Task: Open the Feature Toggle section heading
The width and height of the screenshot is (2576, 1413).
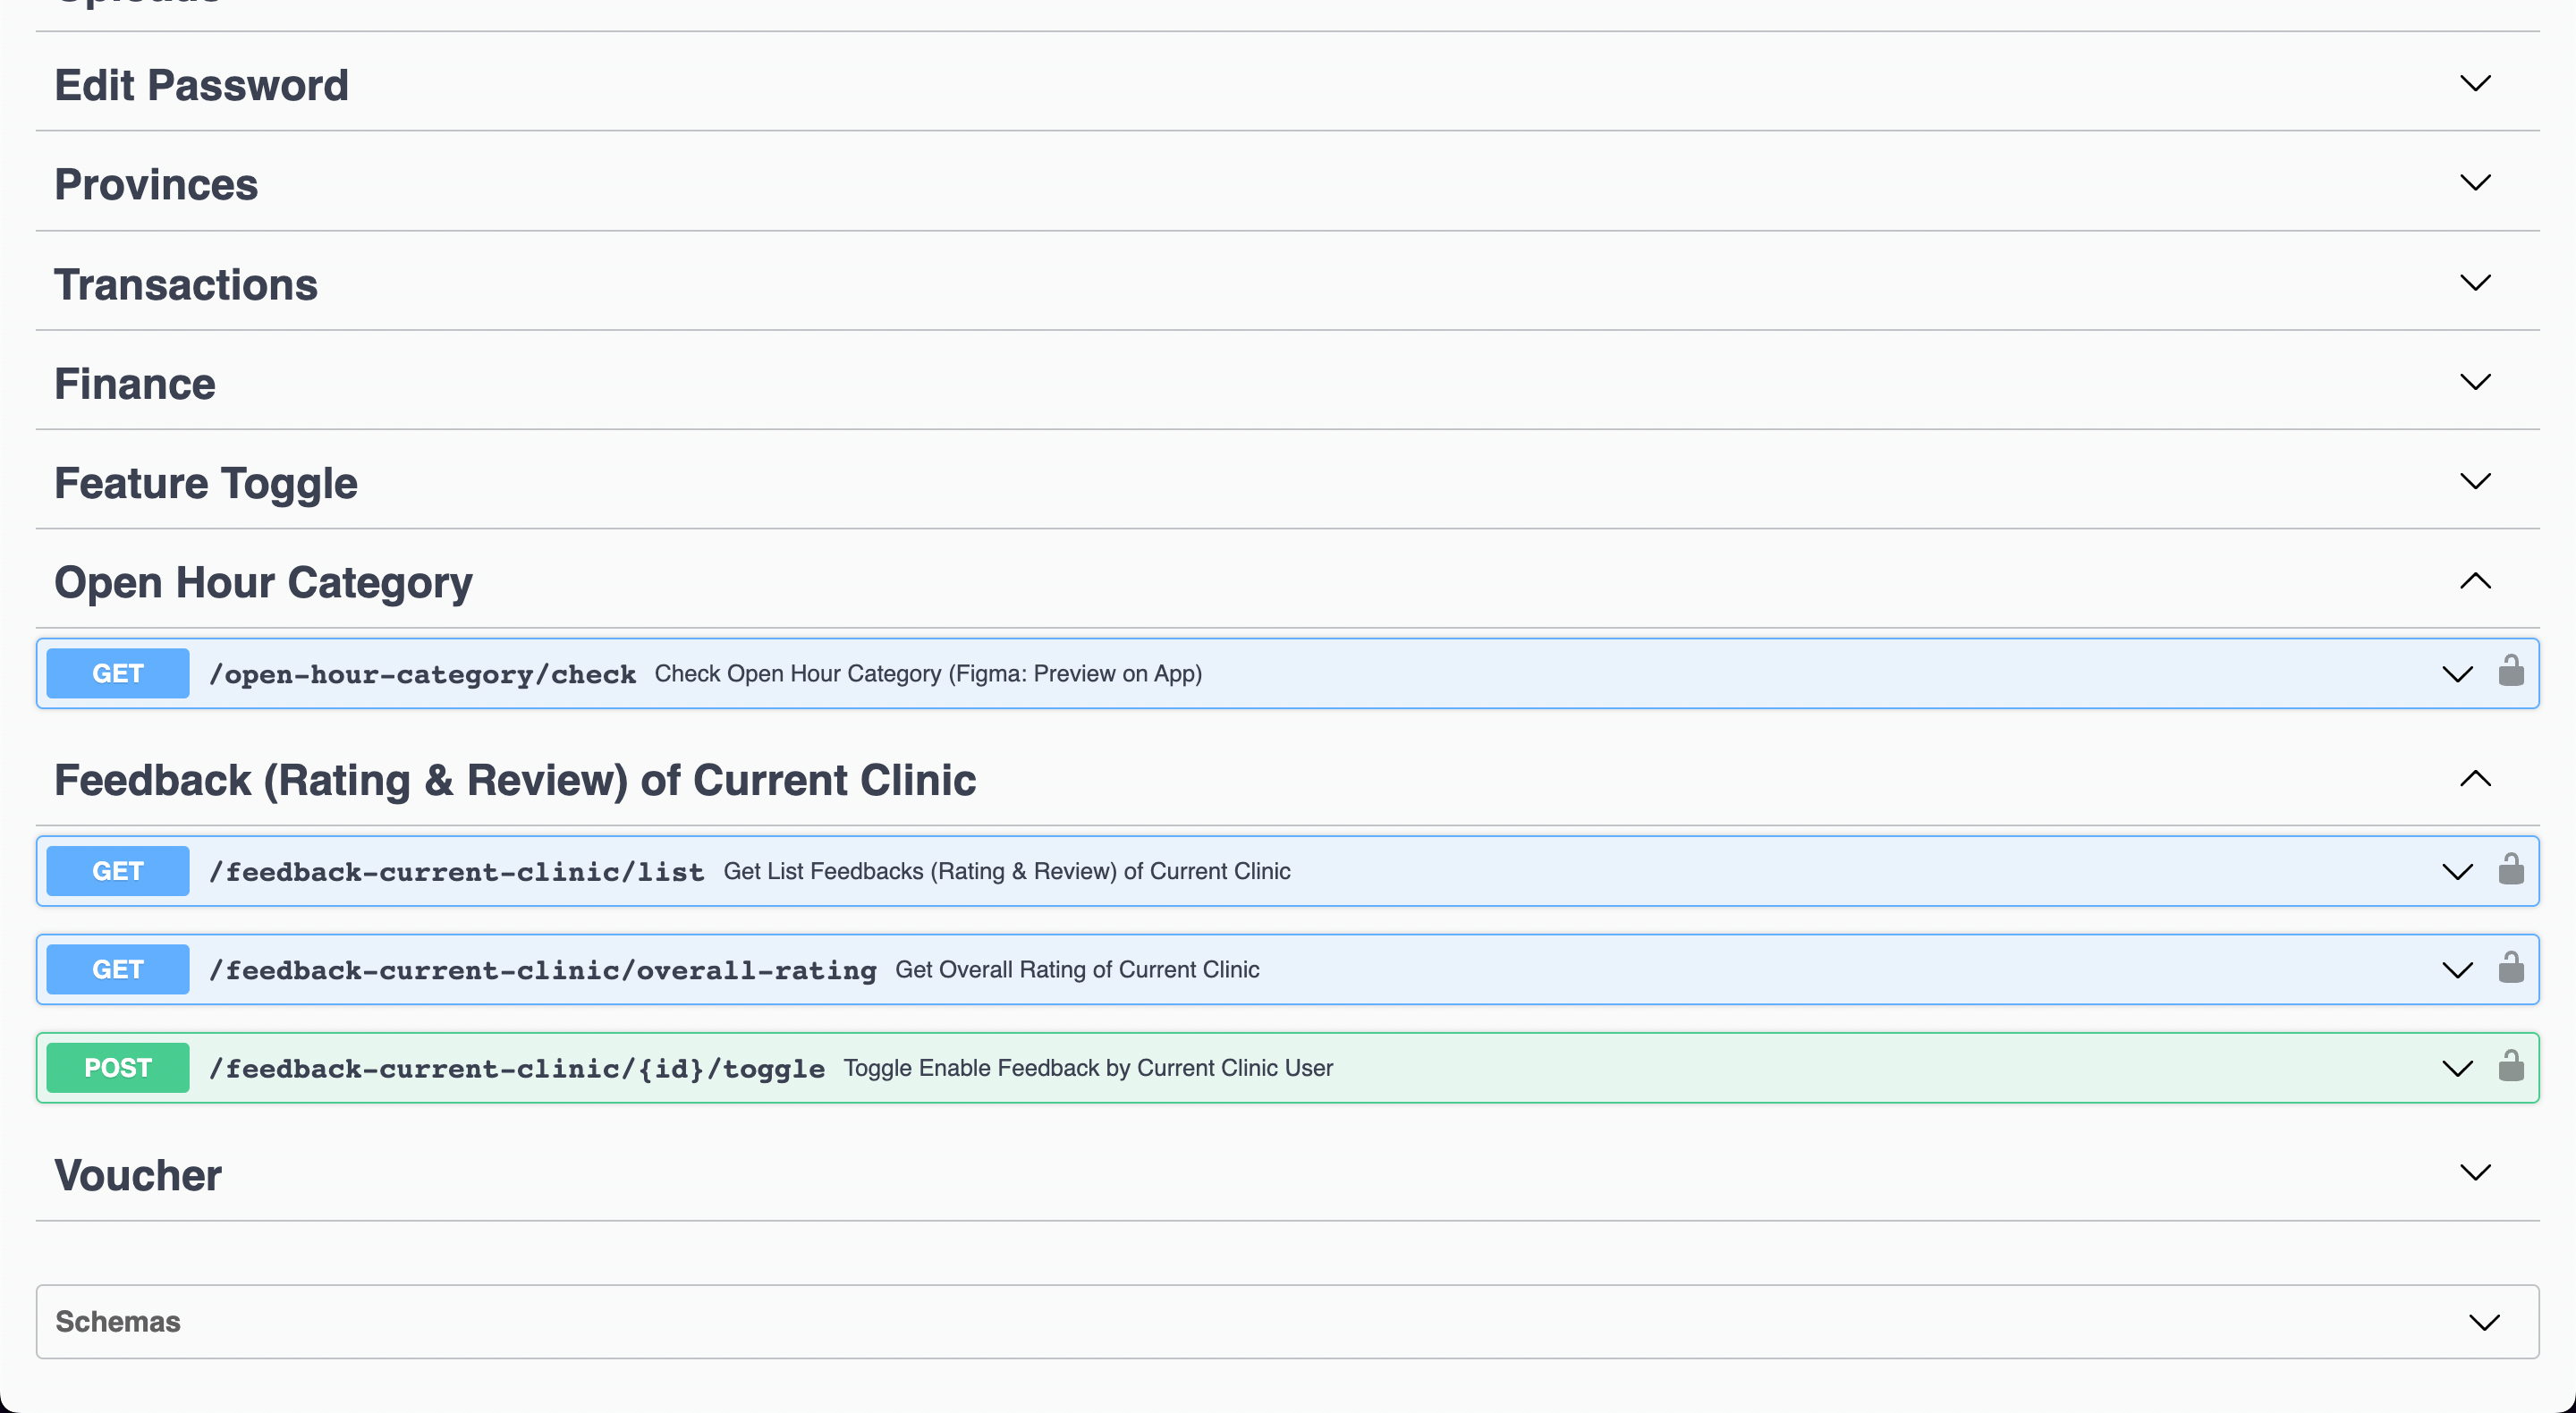Action: [x=206, y=483]
